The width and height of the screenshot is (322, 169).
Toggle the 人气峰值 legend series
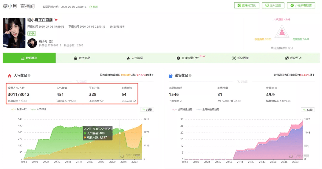38,109
